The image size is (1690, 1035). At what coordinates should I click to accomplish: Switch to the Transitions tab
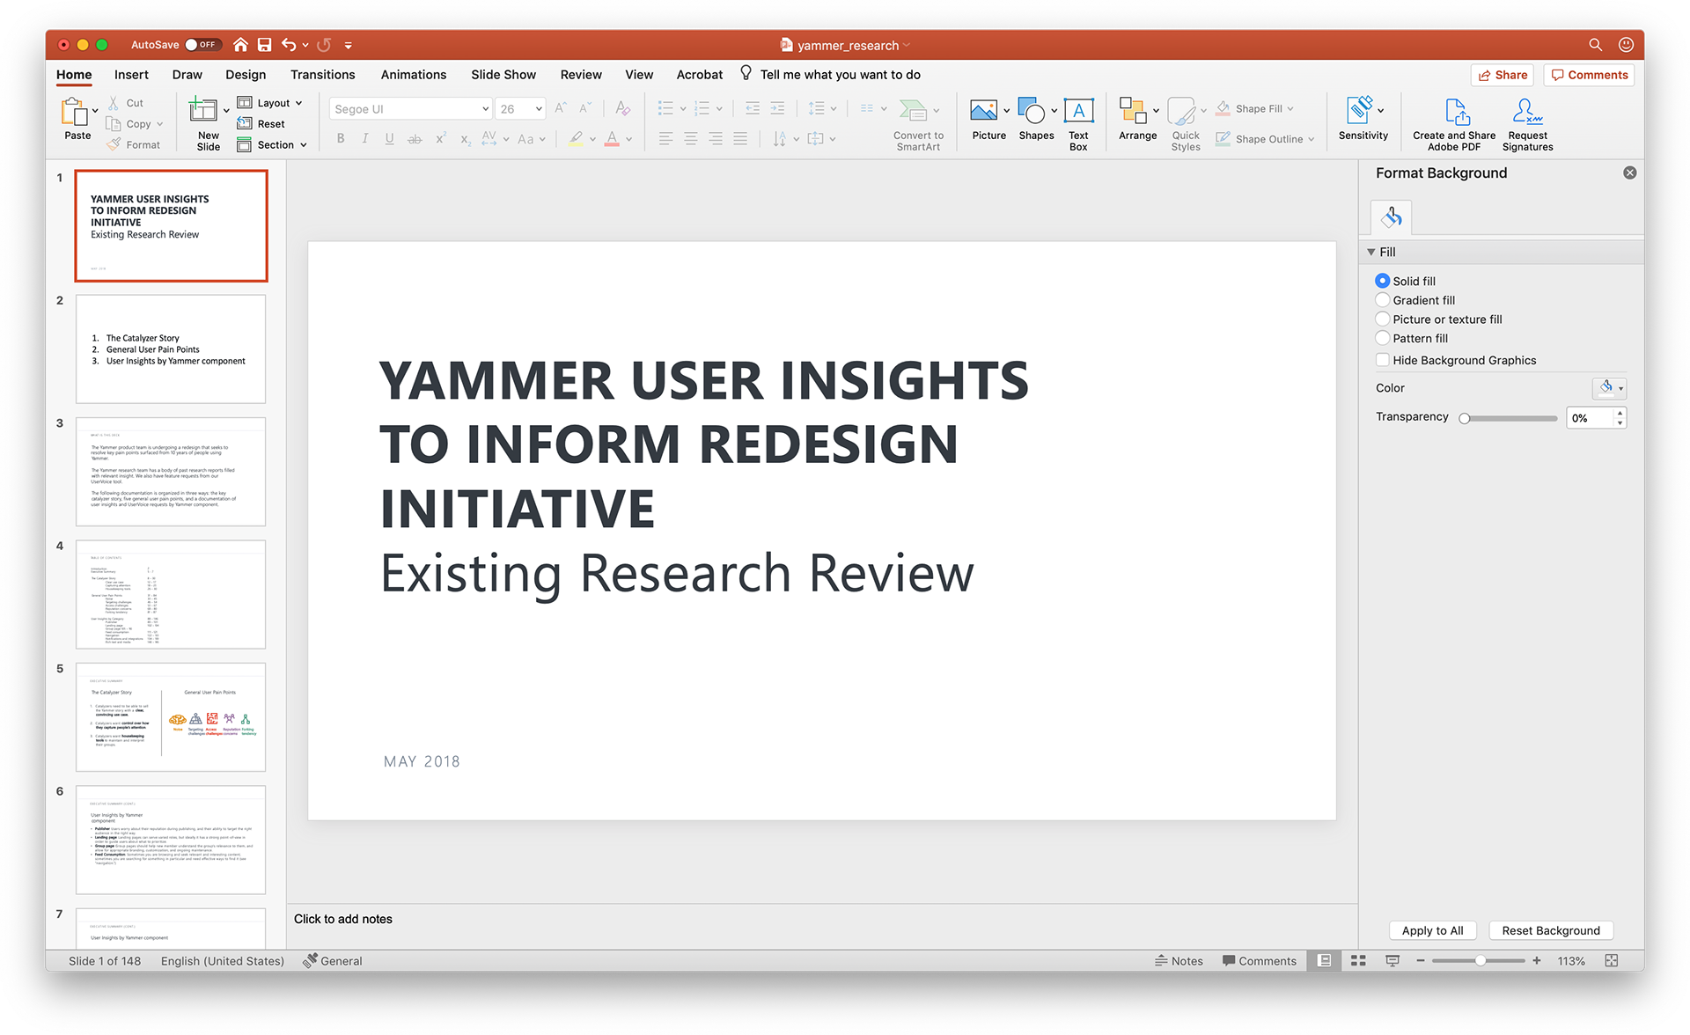[323, 75]
